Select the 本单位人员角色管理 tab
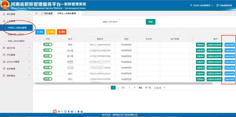Image resolution: width=236 pixels, height=117 pixels. click(66, 14)
